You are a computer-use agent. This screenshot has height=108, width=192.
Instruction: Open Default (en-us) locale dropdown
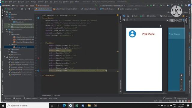(x=166, y=16)
